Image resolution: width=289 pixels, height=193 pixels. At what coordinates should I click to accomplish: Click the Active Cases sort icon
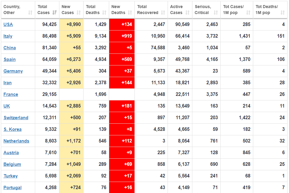pos(187,13)
